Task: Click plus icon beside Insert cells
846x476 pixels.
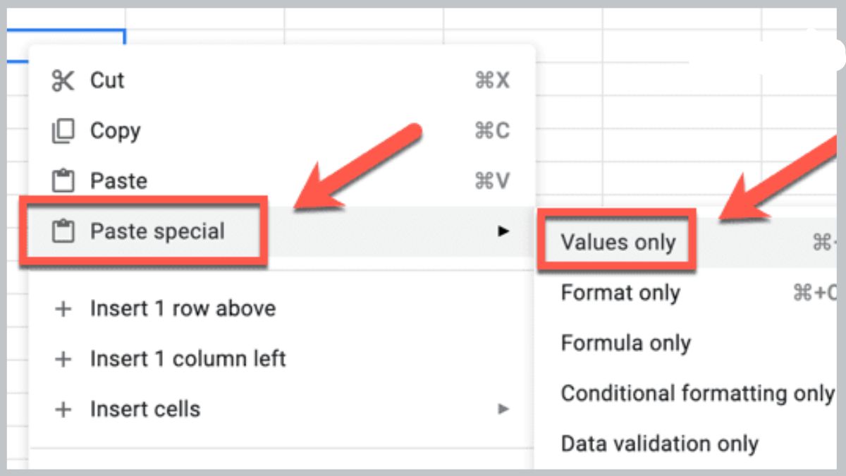Action: click(x=63, y=410)
